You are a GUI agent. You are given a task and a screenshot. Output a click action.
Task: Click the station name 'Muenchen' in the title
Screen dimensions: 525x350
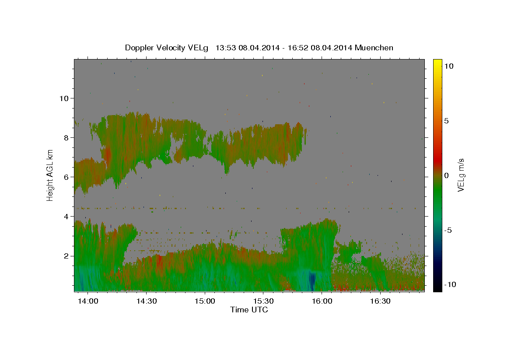click(374, 48)
